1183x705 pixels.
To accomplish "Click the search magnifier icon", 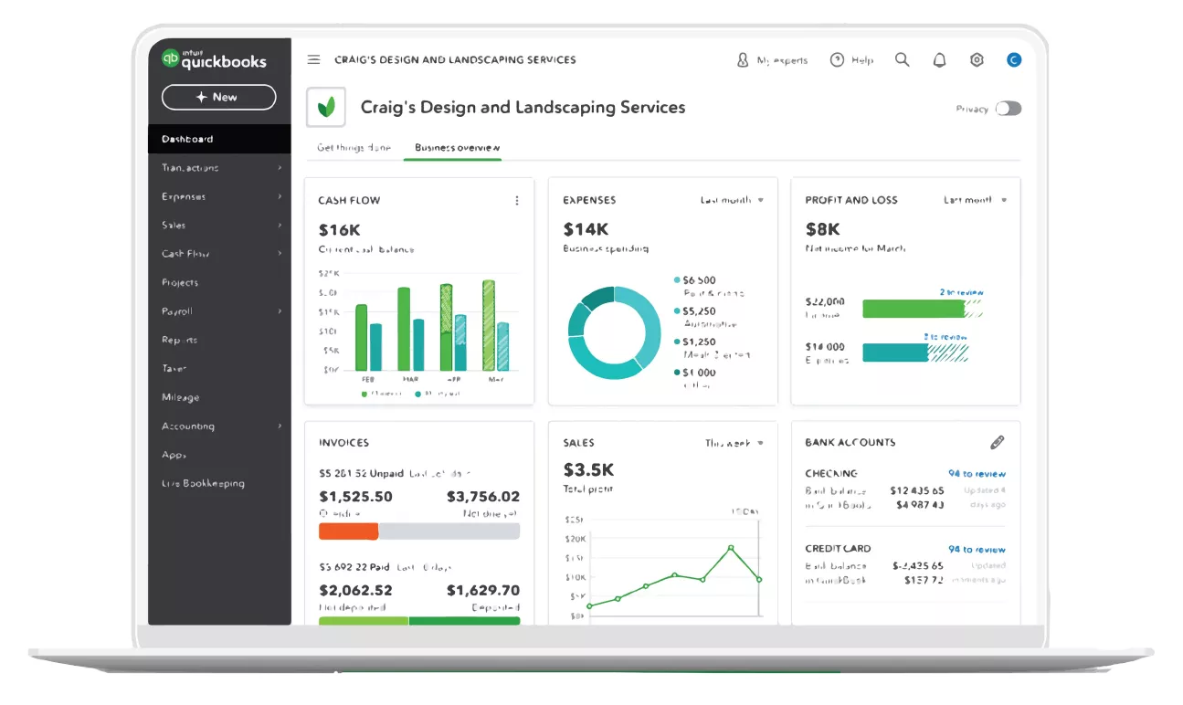I will (903, 60).
